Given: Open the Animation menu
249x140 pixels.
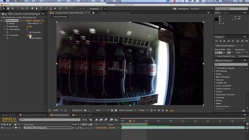Looking at the screenshot, I should 86,1.
